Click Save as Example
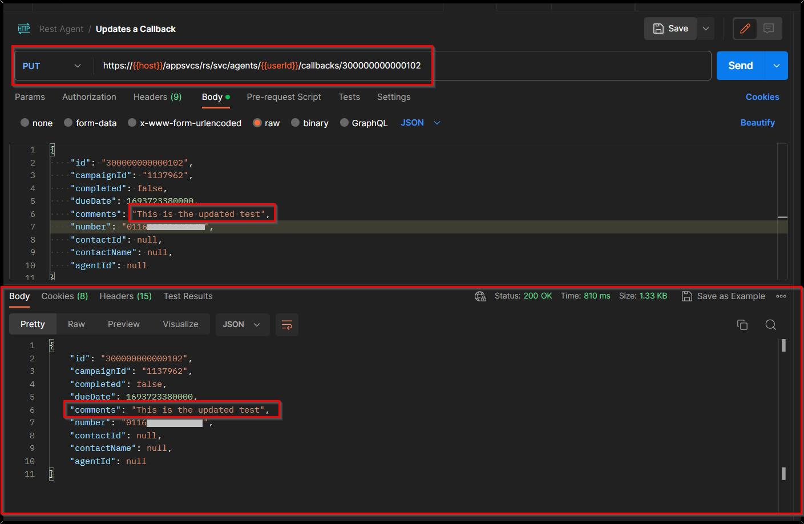 coord(724,296)
